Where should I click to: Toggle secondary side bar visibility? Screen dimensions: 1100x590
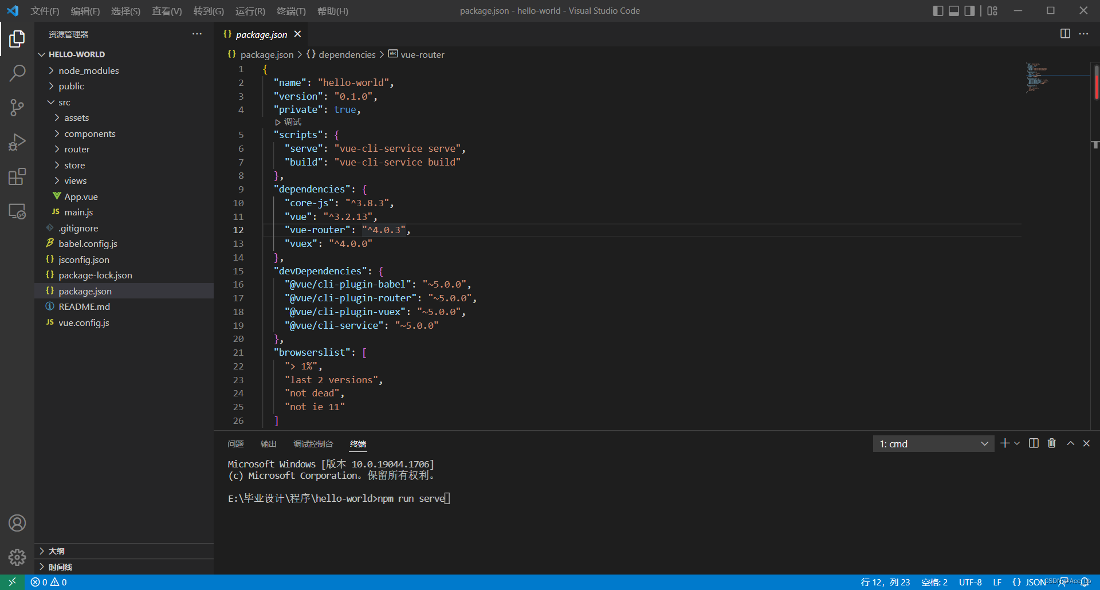point(969,11)
